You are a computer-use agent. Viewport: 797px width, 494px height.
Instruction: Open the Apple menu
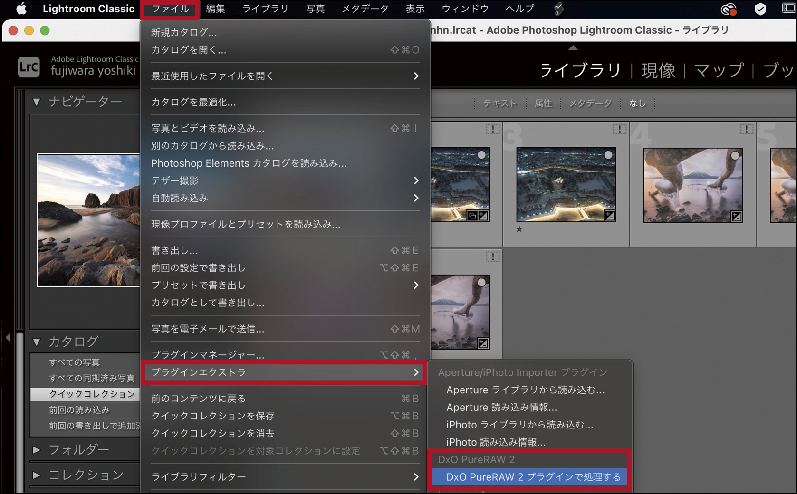tap(21, 9)
